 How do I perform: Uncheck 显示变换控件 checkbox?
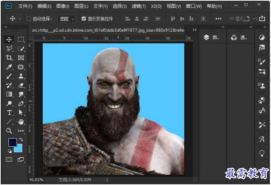coord(84,18)
